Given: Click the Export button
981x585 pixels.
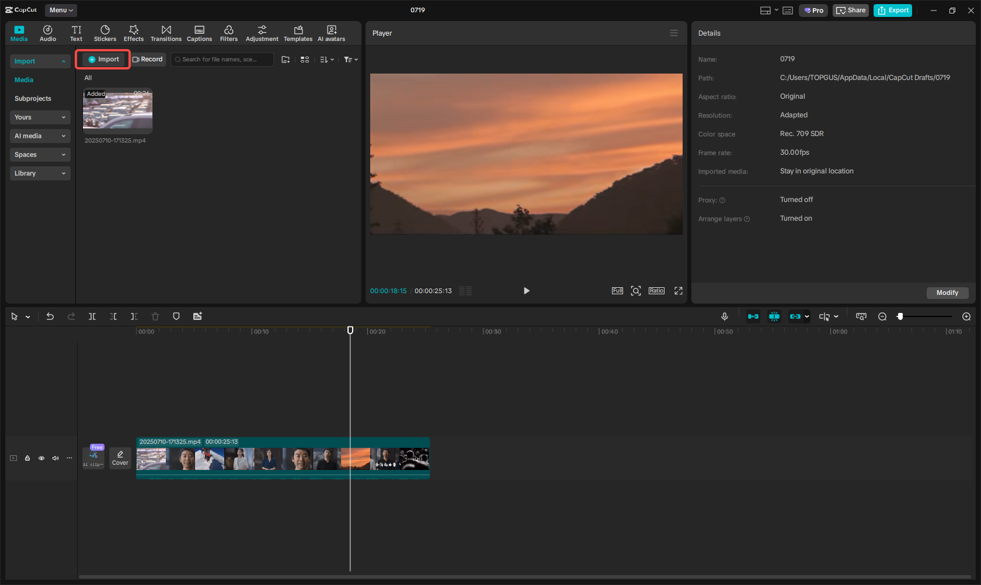Looking at the screenshot, I should (893, 11).
